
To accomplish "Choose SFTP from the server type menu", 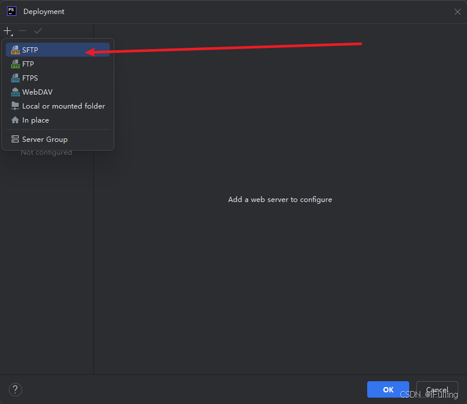I will [58, 50].
